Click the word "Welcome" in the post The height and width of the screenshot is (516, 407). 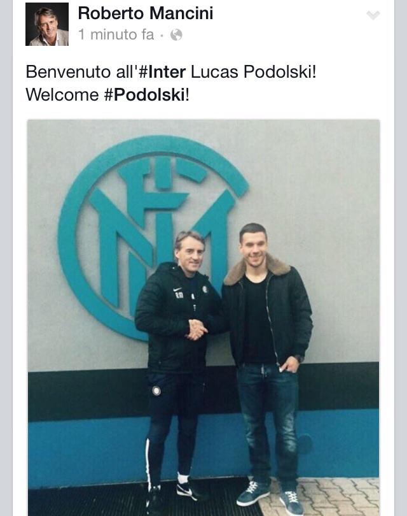coord(62,95)
